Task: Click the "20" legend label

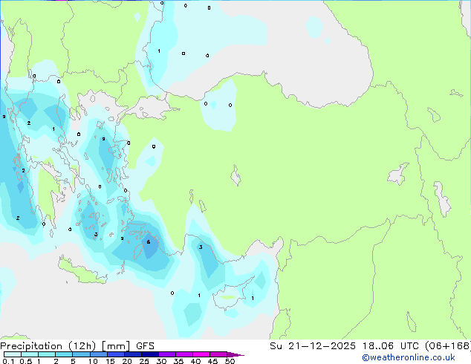Action: (x=127, y=361)
